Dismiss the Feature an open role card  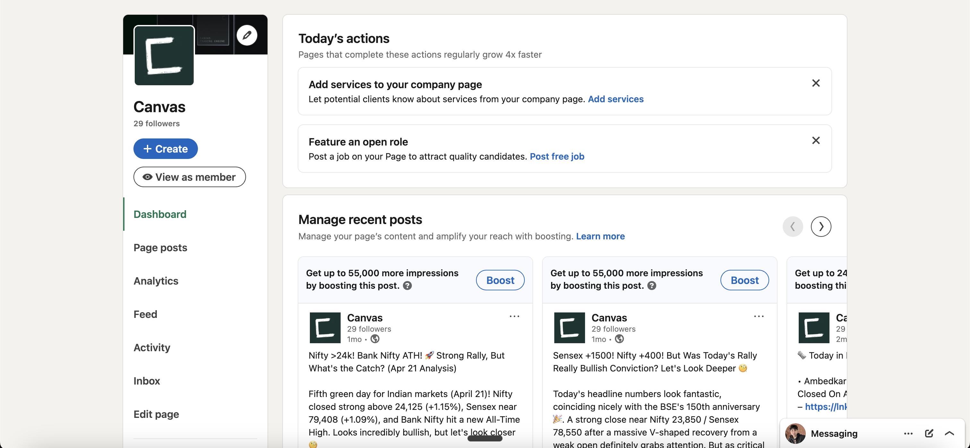(816, 140)
